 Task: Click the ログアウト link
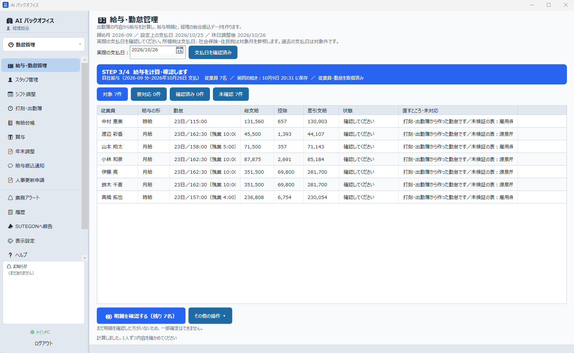tap(44, 343)
